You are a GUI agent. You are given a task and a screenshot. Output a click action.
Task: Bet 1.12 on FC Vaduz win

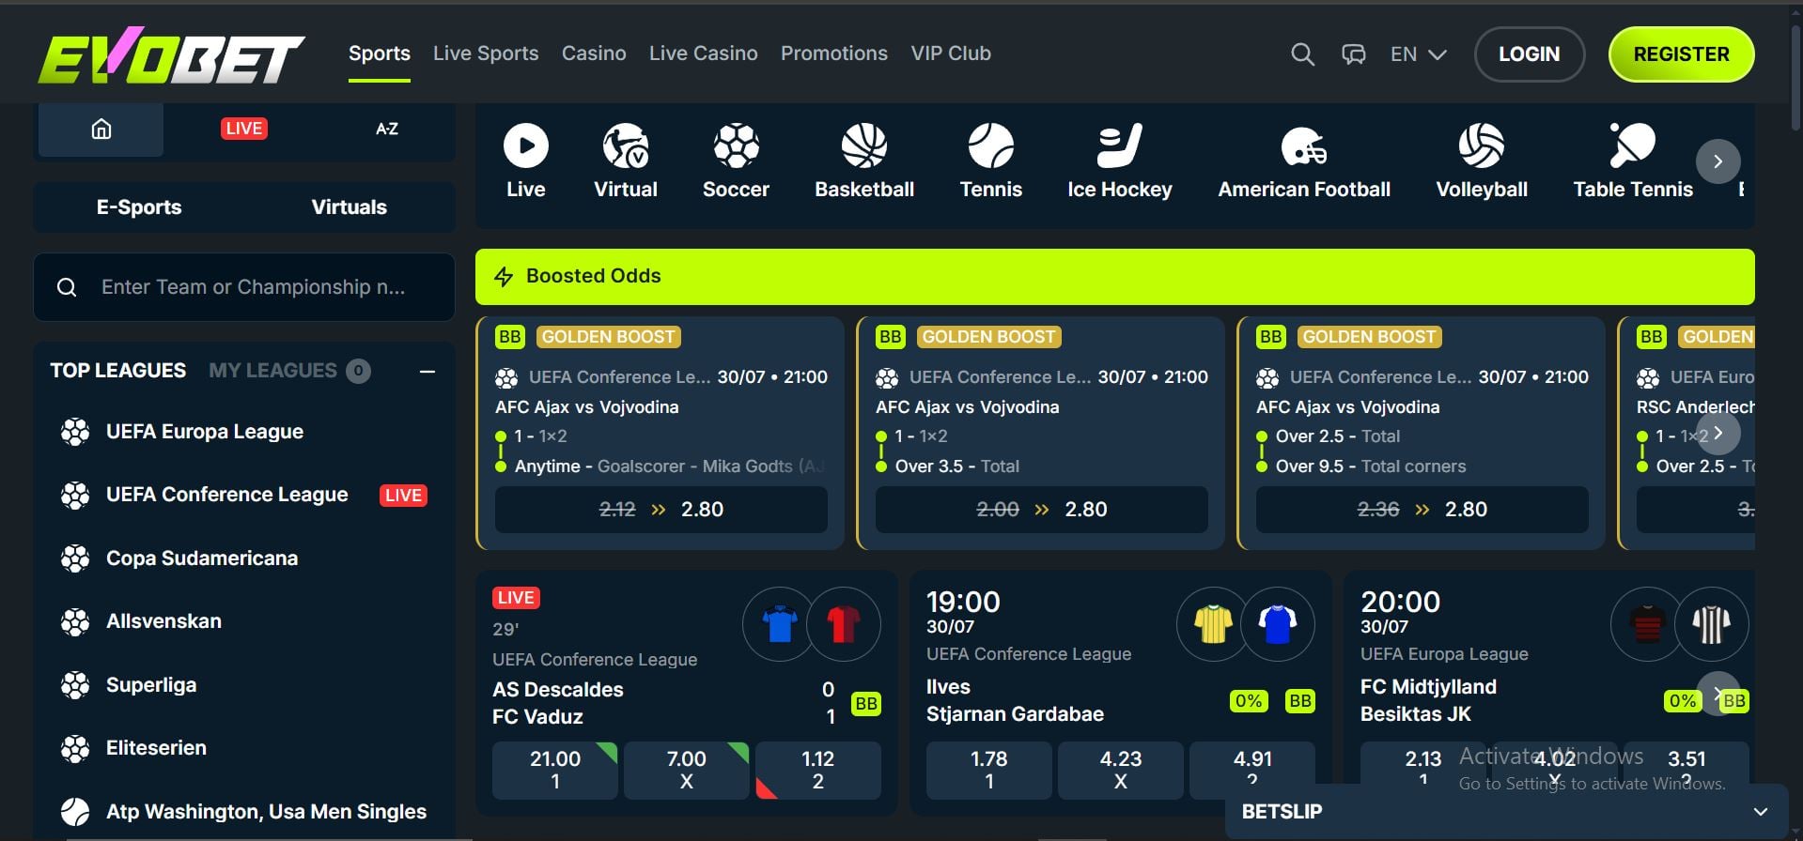(818, 770)
